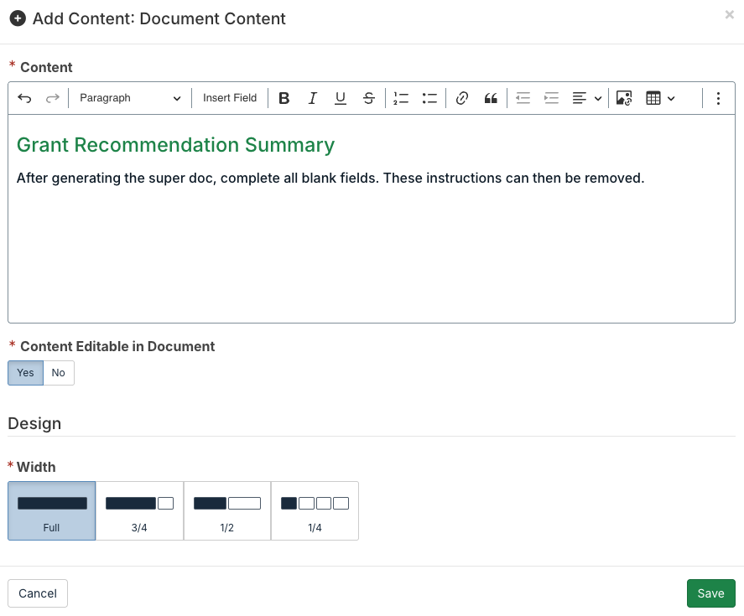Save the document content
The width and height of the screenshot is (744, 616).
point(710,593)
